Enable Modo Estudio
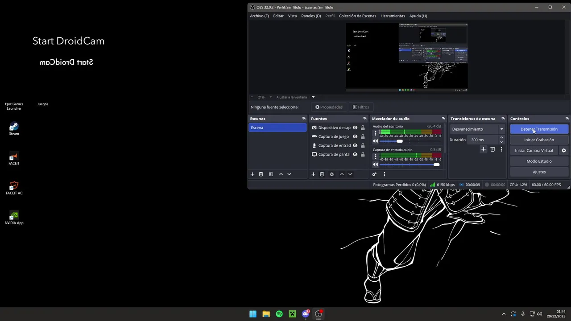Image resolution: width=571 pixels, height=321 pixels. coord(539,161)
